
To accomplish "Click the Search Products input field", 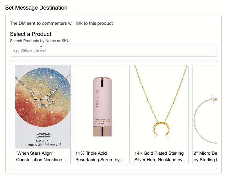I will tap(113, 51).
